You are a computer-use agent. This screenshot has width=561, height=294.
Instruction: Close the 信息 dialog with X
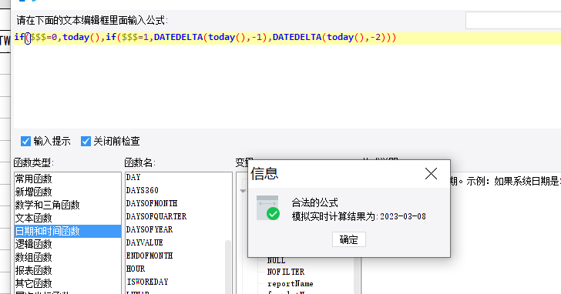tap(431, 174)
